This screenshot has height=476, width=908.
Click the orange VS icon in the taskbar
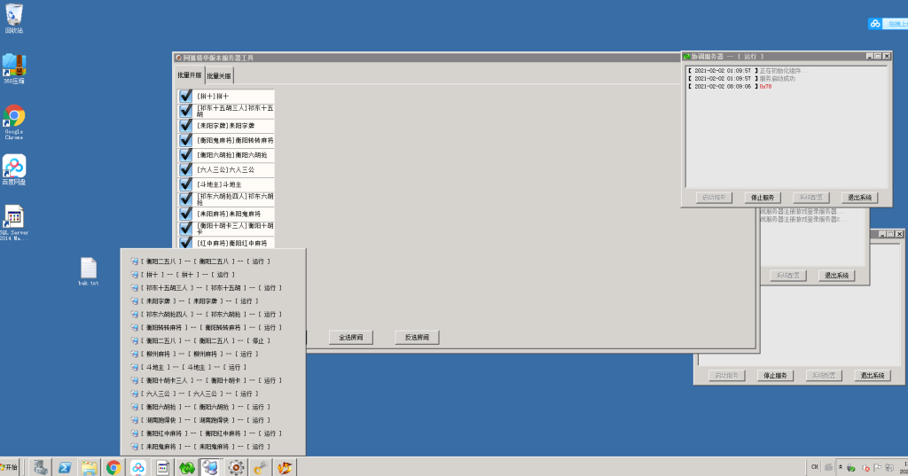point(285,467)
